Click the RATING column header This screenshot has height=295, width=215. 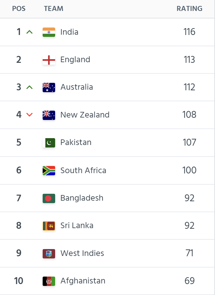click(x=189, y=9)
